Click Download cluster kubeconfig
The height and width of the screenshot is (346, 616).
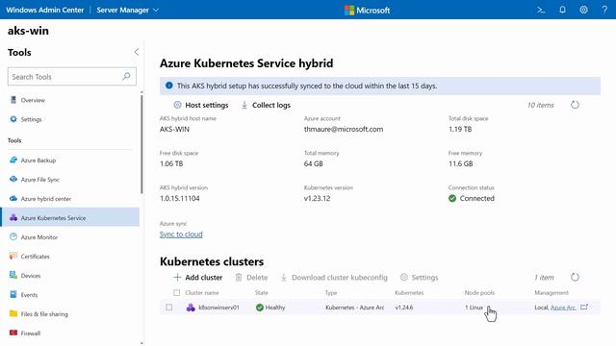pyautogui.click(x=334, y=278)
